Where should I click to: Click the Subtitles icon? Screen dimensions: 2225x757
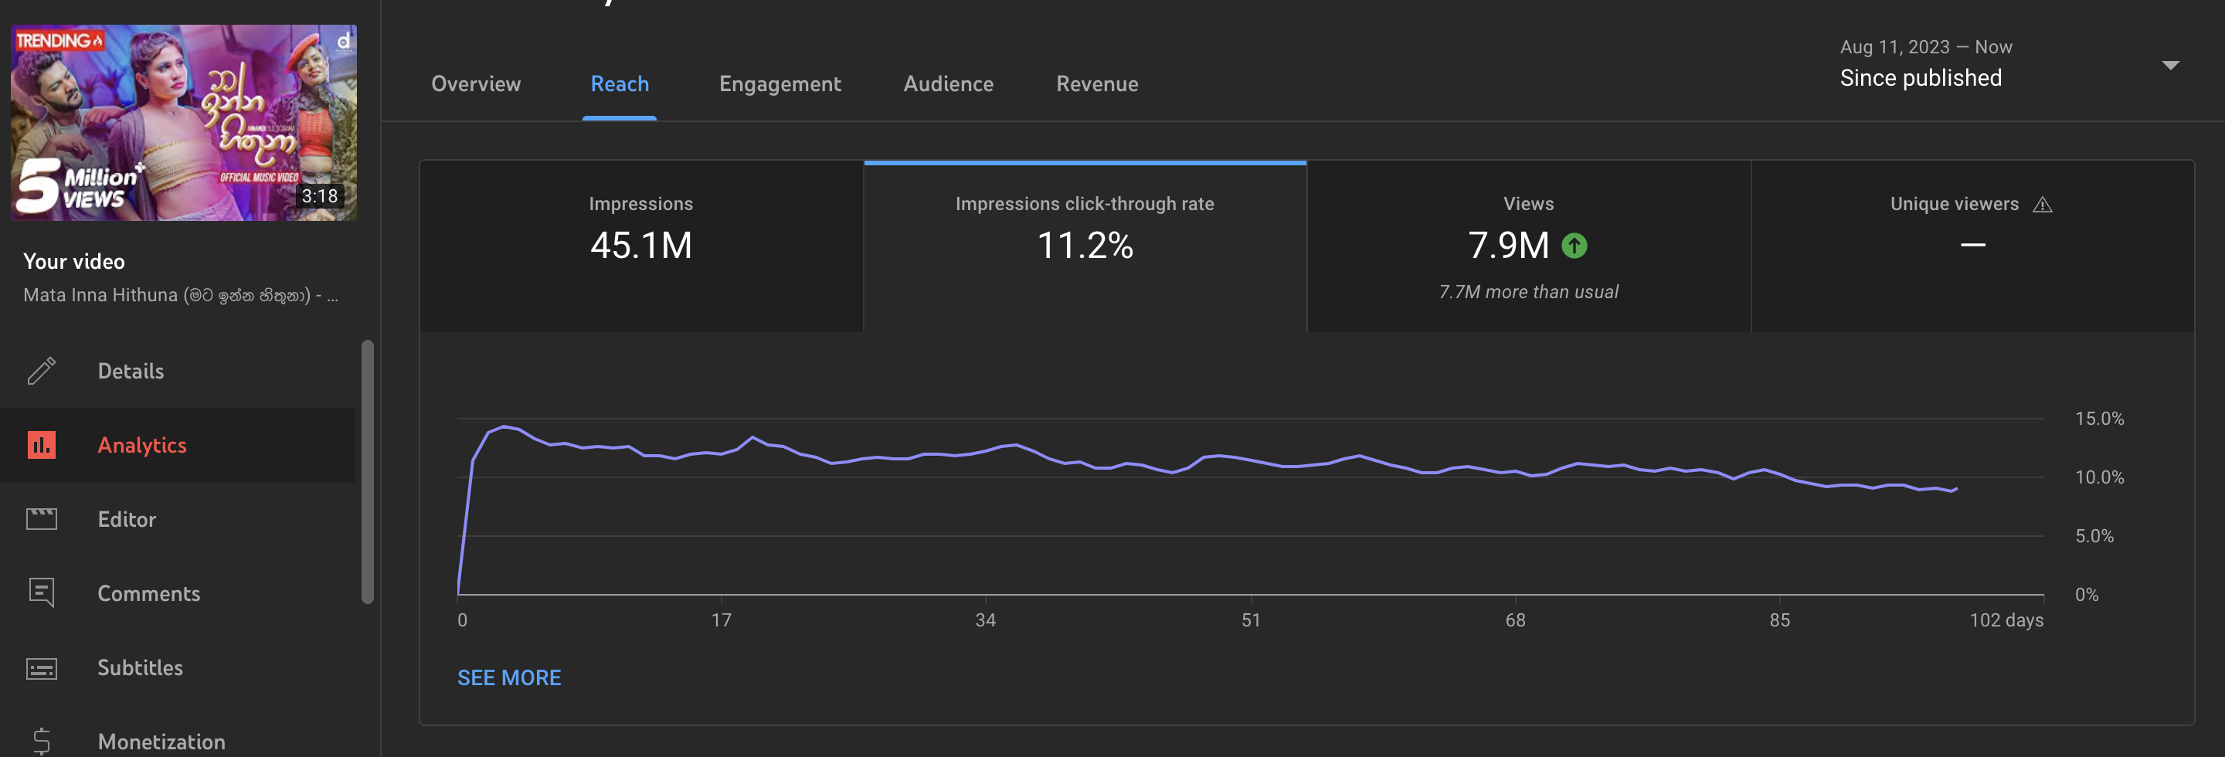coord(42,668)
